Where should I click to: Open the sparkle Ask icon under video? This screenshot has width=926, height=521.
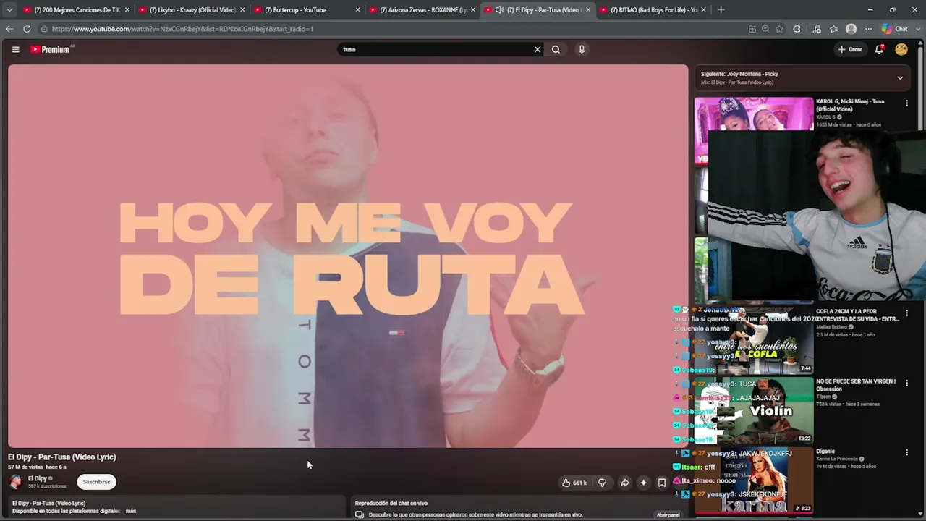pos(643,483)
